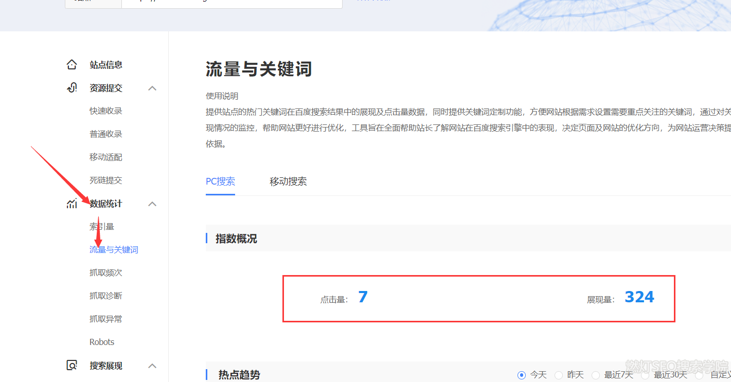Select the 最近7天 radio button
Screen dimensions: 731x382
coord(596,375)
